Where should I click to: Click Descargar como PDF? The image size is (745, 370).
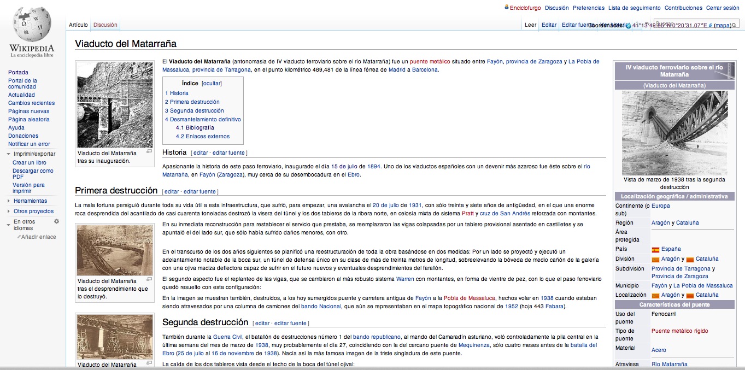(33, 174)
